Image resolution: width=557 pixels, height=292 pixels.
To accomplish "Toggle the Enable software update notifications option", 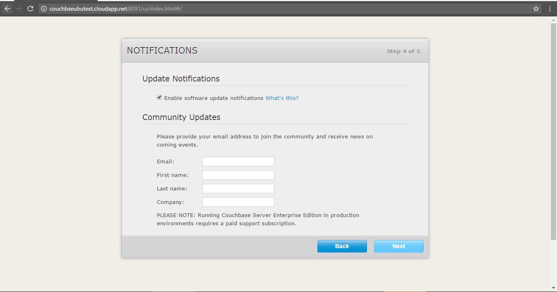I will 159,97.
